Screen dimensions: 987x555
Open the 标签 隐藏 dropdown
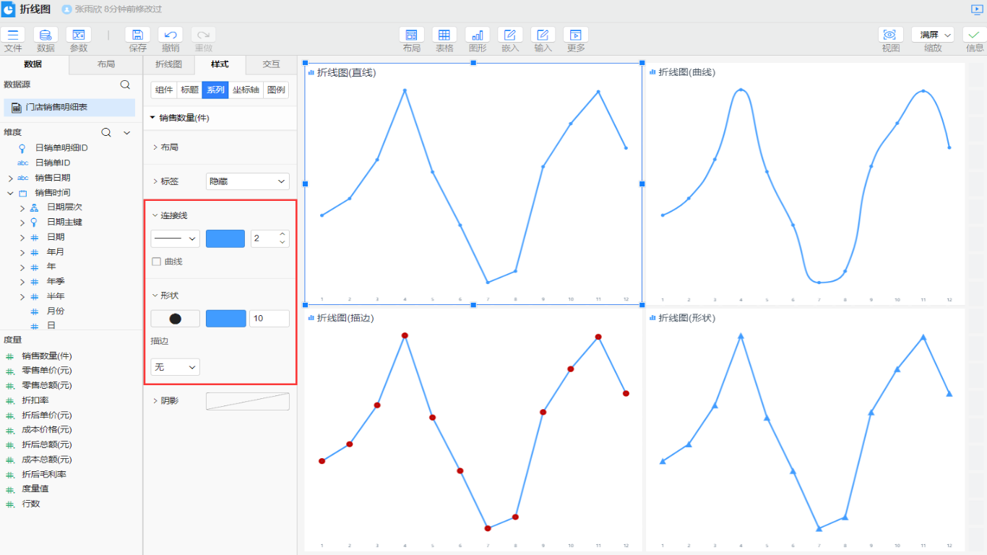(247, 181)
